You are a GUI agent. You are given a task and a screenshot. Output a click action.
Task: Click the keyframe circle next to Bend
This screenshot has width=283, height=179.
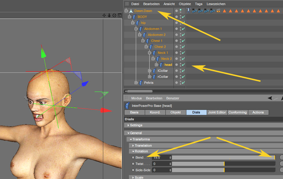pyautogui.click(x=133, y=157)
